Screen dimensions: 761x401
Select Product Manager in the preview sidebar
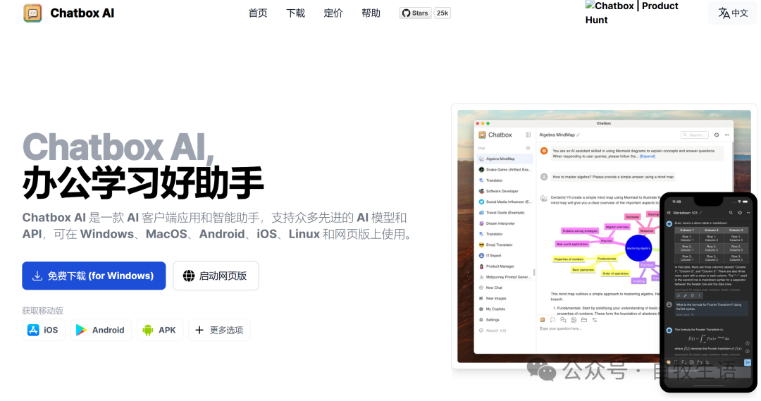505,266
